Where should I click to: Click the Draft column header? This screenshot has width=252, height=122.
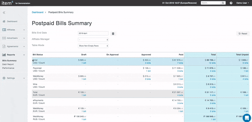point(84,55)
